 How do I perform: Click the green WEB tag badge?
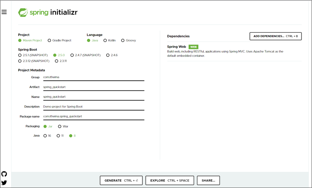[193, 47]
